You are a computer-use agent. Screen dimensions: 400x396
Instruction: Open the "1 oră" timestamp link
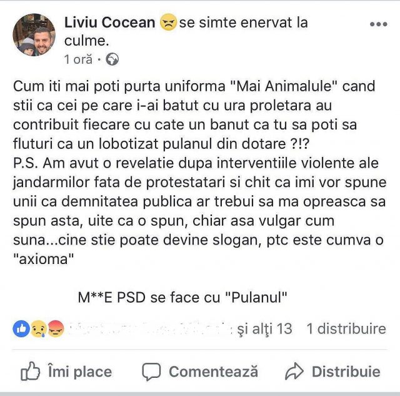pos(78,60)
